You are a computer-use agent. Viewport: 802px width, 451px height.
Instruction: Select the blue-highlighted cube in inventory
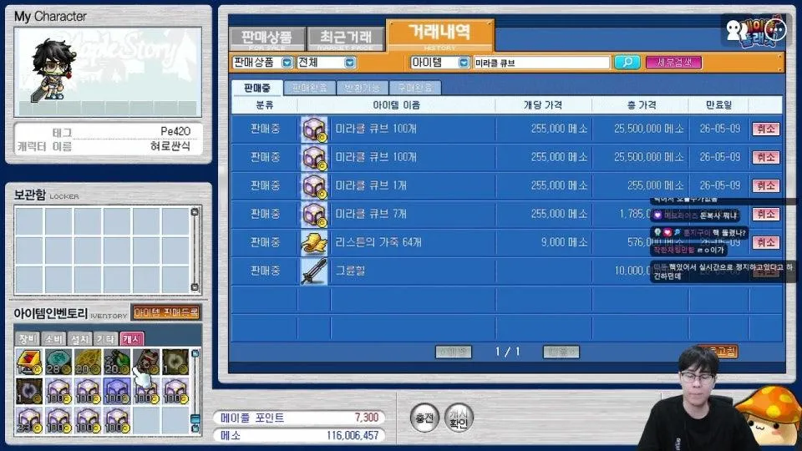117,391
